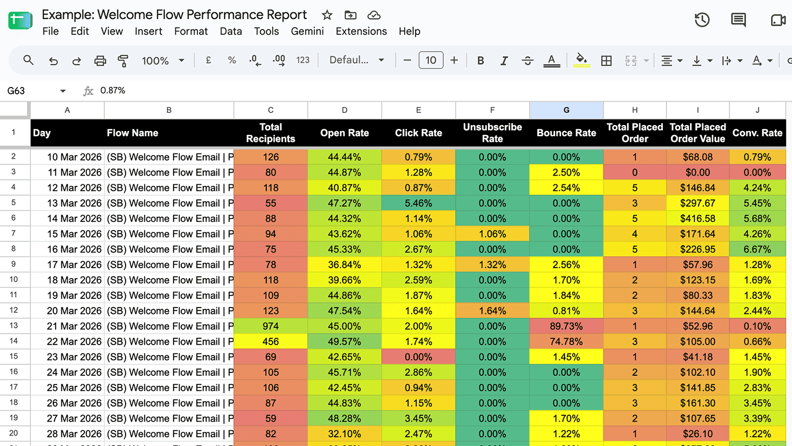Image resolution: width=792 pixels, height=446 pixels.
Task: Open the name box dropdown arrow
Action: click(x=63, y=91)
